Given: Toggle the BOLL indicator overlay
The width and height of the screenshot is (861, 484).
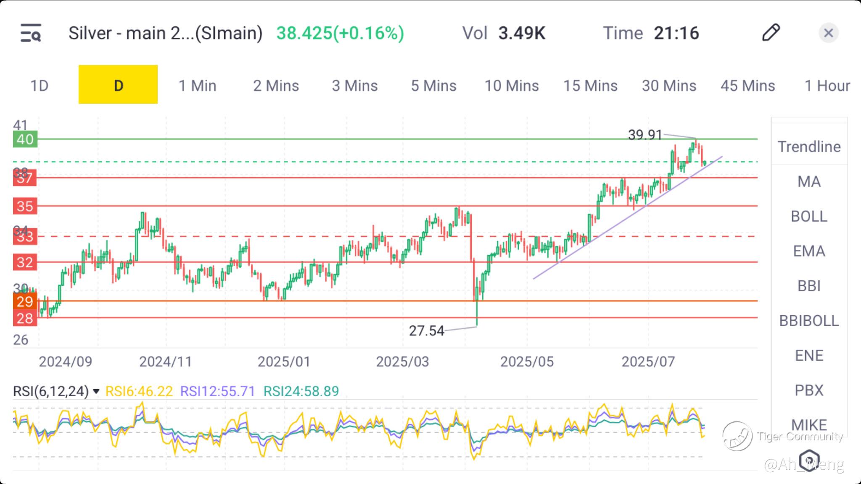Looking at the screenshot, I should tap(809, 216).
